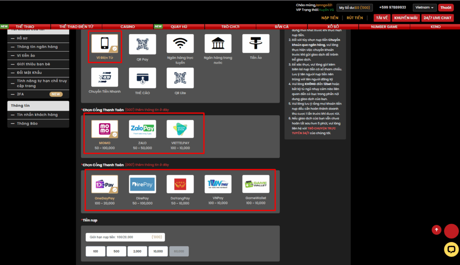460x265 pixels.
Task: Select the 500 quick amount button
Action: [x=116, y=251]
